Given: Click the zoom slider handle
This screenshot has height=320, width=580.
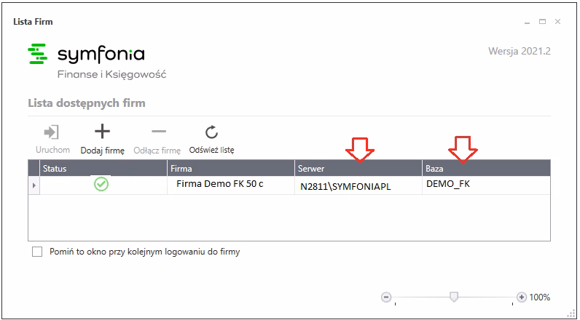Looking at the screenshot, I should pyautogui.click(x=453, y=297).
